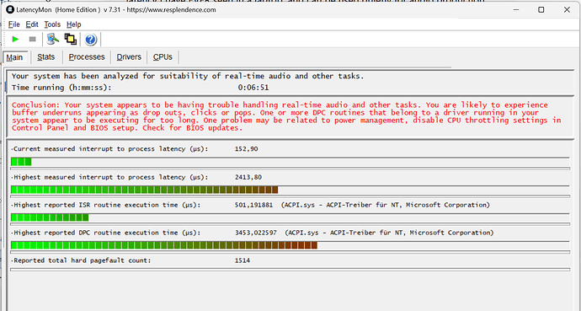Minimize the LatencyMon window

[x=516, y=10]
